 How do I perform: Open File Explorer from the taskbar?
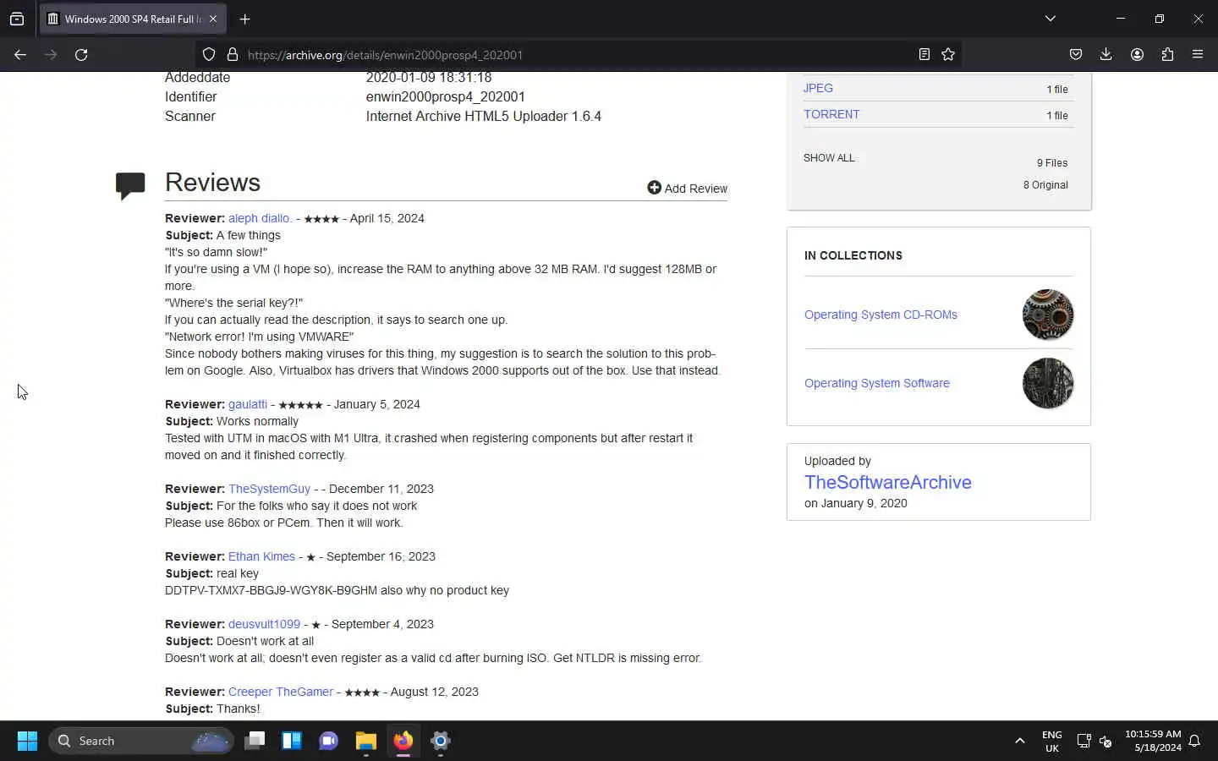366,741
